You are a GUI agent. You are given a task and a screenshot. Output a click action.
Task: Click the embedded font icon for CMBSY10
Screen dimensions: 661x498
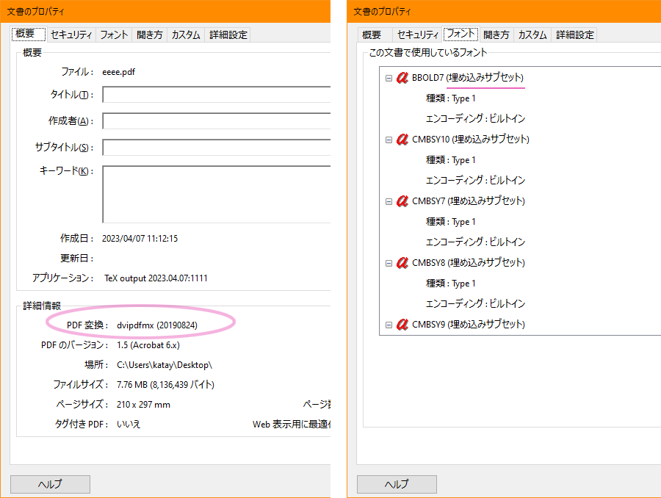(401, 139)
